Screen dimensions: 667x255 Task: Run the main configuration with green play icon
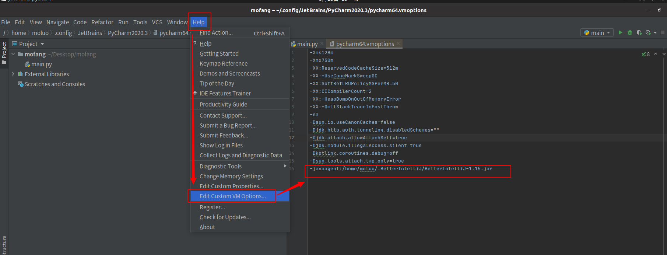(x=620, y=32)
